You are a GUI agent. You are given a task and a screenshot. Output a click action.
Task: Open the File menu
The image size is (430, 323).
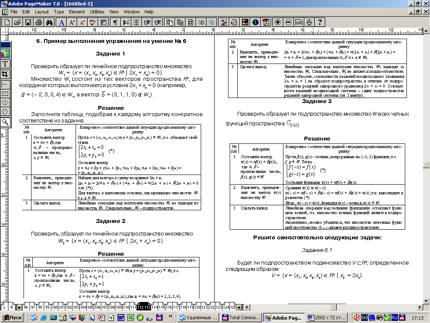tap(14, 12)
